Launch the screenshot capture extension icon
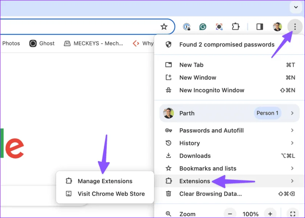Screen dimensions: 305x218 pos(219,27)
